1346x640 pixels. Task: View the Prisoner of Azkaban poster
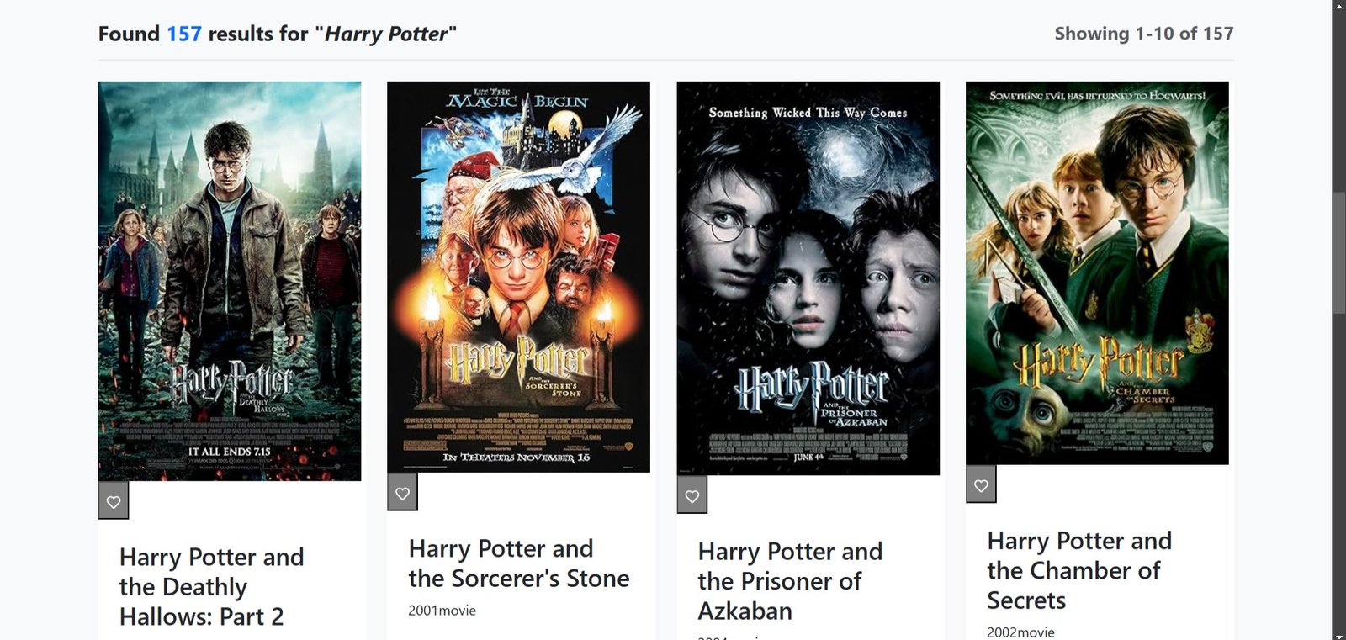[808, 278]
